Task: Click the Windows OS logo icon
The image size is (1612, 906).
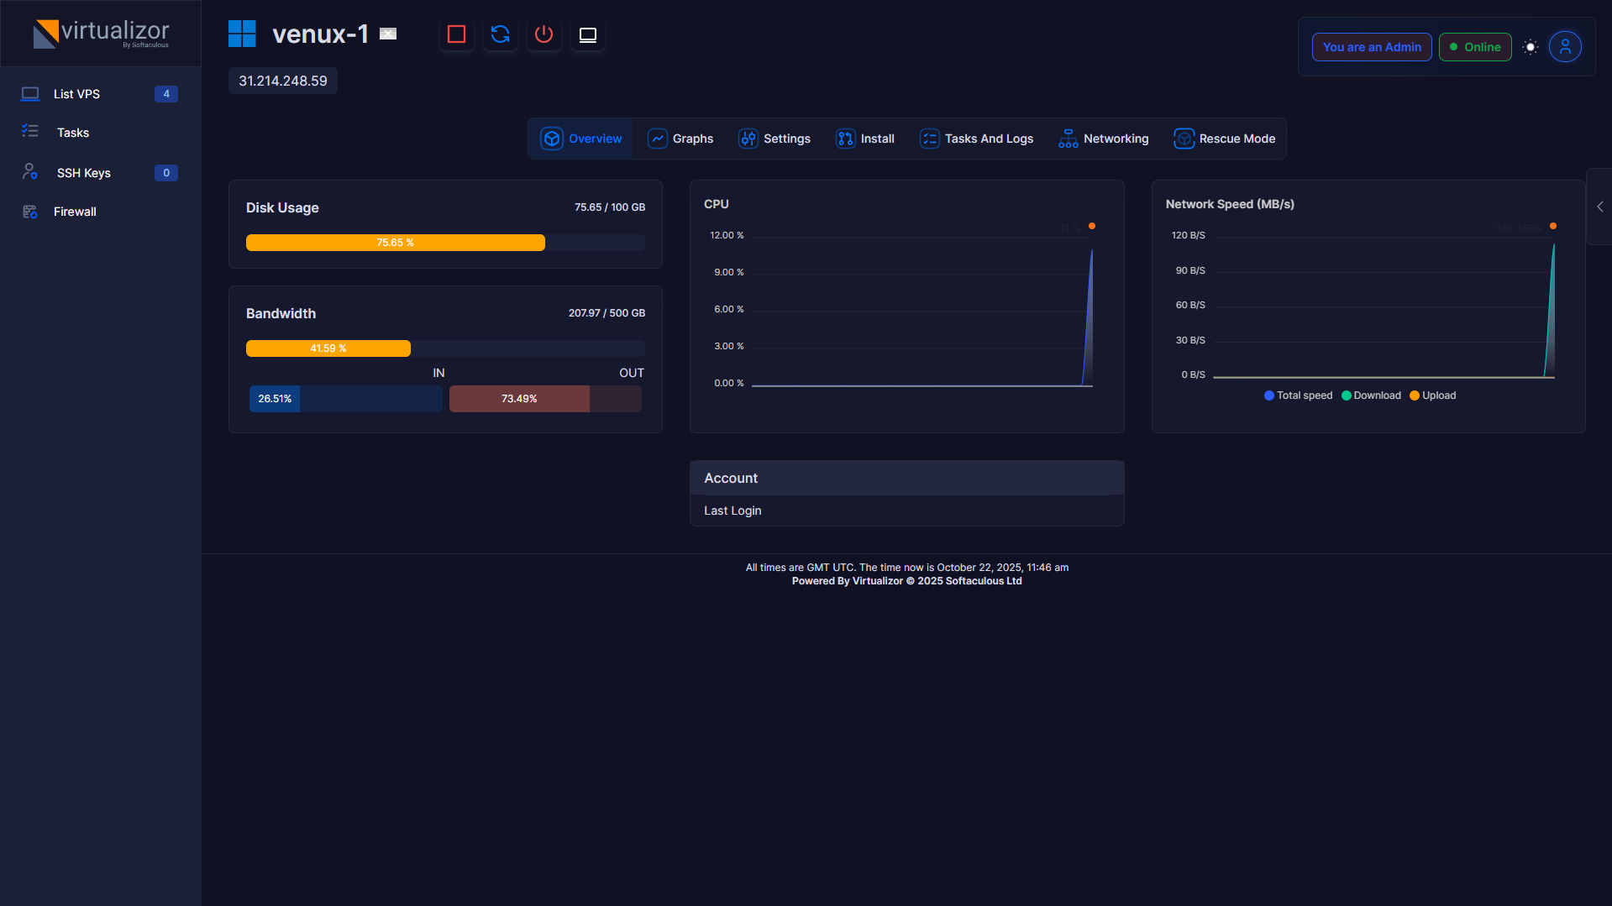Action: pos(242,34)
